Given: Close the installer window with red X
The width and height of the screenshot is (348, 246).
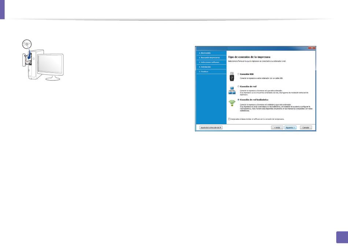Looking at the screenshot, I should tap(312, 48).
